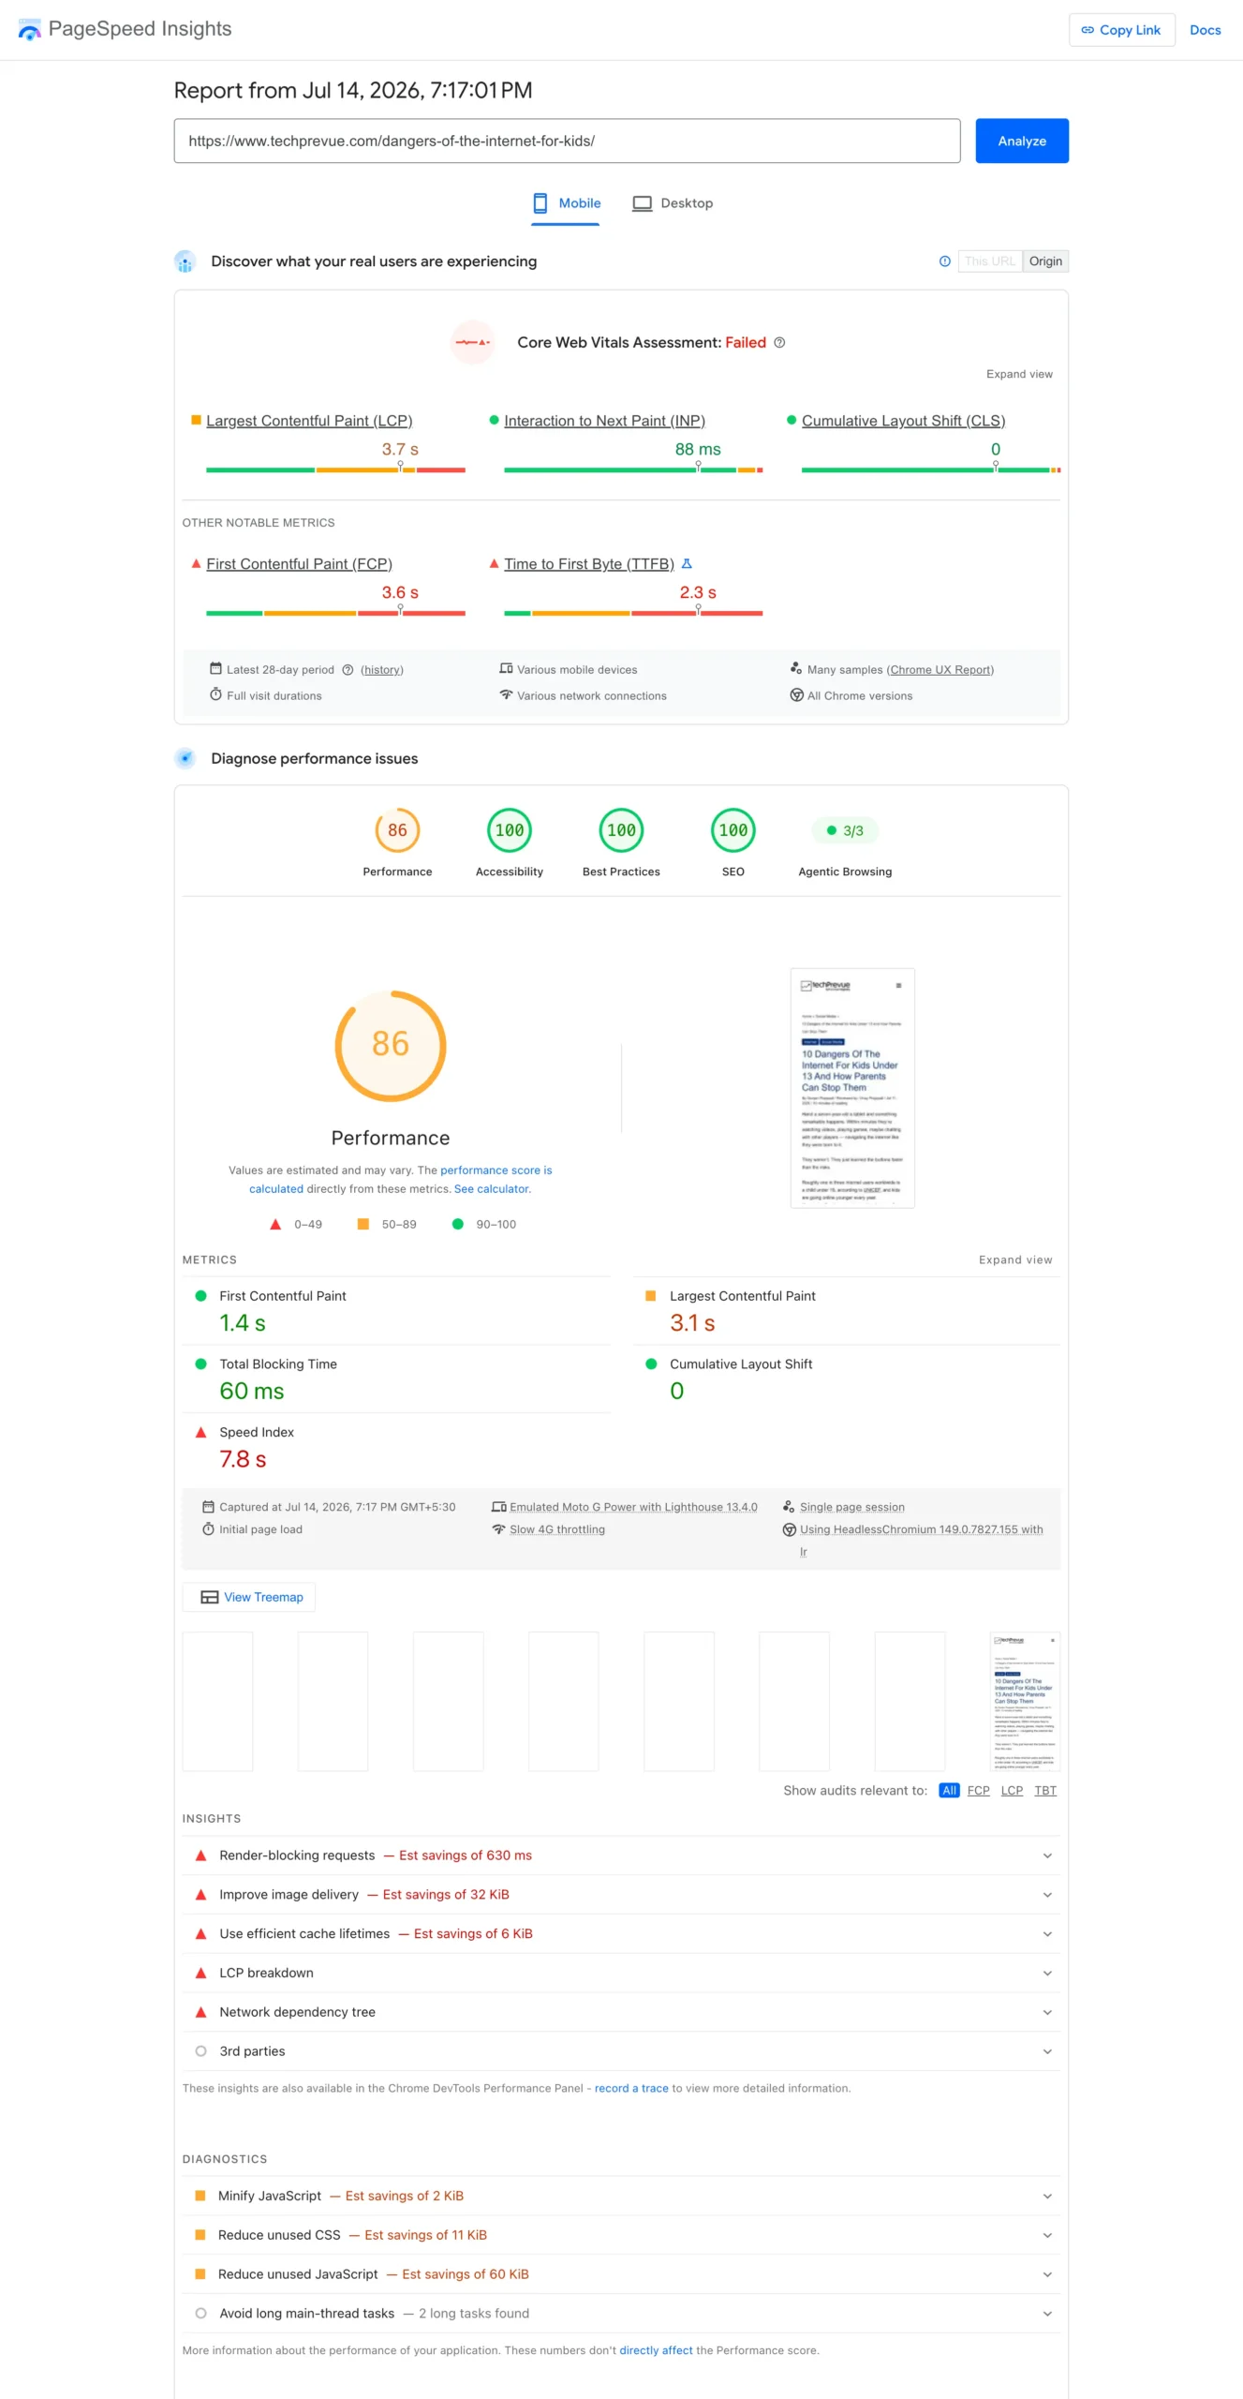Open Cumulative Layout Shift (CLS) link
The width and height of the screenshot is (1243, 2399).
tap(903, 422)
